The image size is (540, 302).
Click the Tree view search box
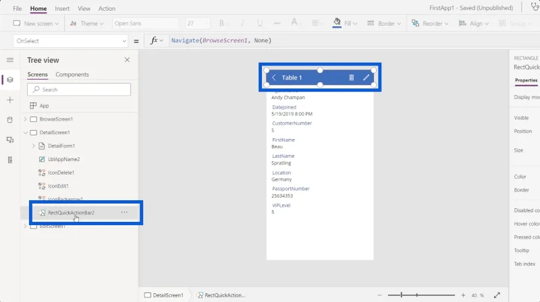click(79, 90)
